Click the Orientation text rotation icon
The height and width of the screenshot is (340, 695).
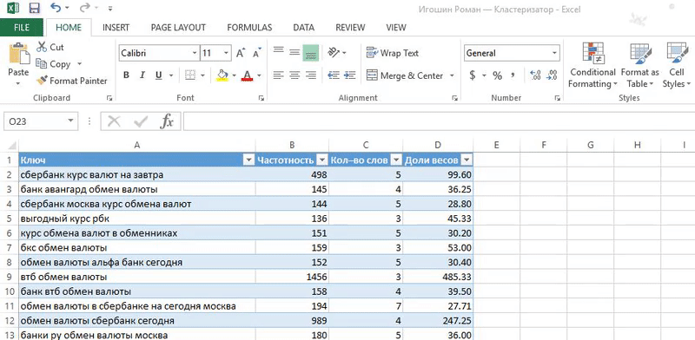(334, 53)
